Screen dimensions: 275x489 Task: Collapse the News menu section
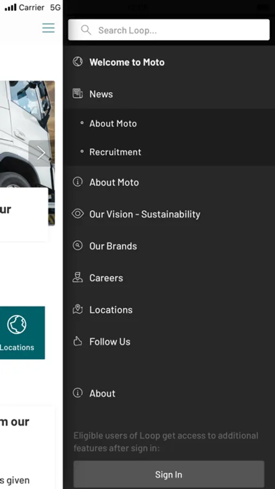click(x=169, y=94)
